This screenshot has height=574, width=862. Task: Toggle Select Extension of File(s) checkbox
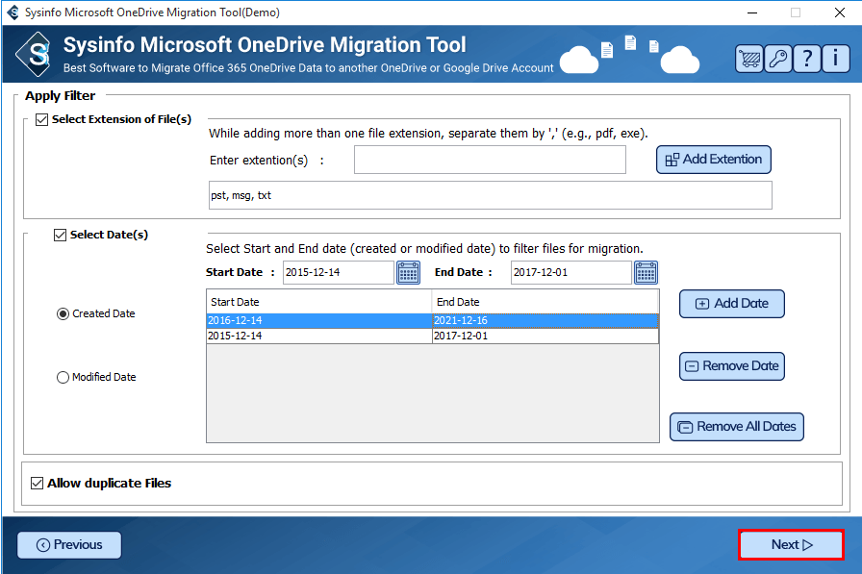(41, 120)
